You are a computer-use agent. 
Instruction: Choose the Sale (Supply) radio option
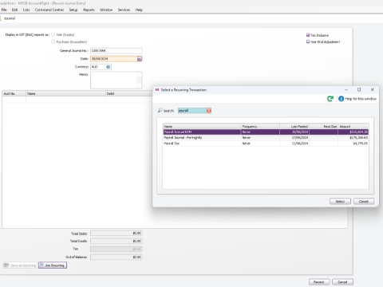pyautogui.click(x=53, y=34)
